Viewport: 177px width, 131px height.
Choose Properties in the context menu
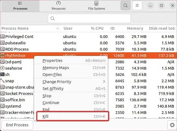click(x=53, y=61)
